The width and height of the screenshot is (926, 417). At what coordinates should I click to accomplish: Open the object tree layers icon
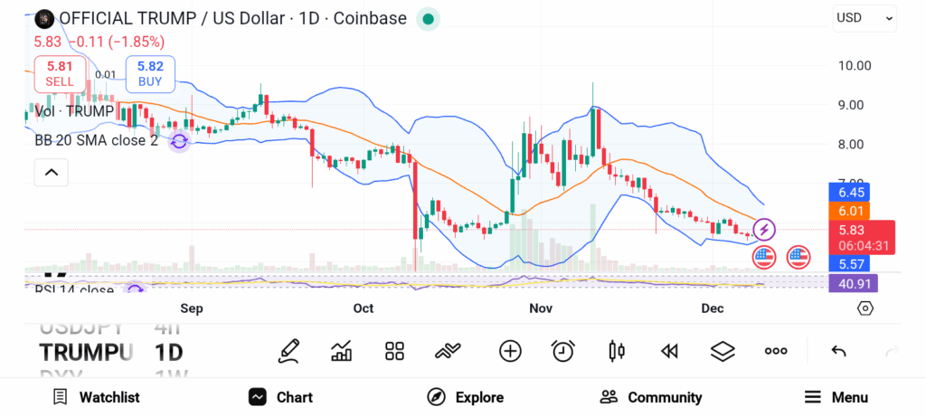722,351
